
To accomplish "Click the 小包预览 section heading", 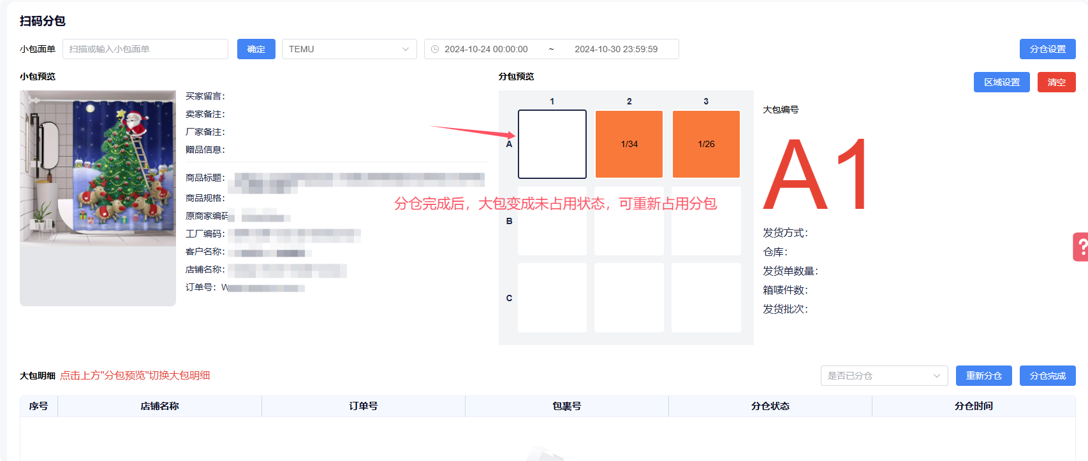I will (x=38, y=76).
